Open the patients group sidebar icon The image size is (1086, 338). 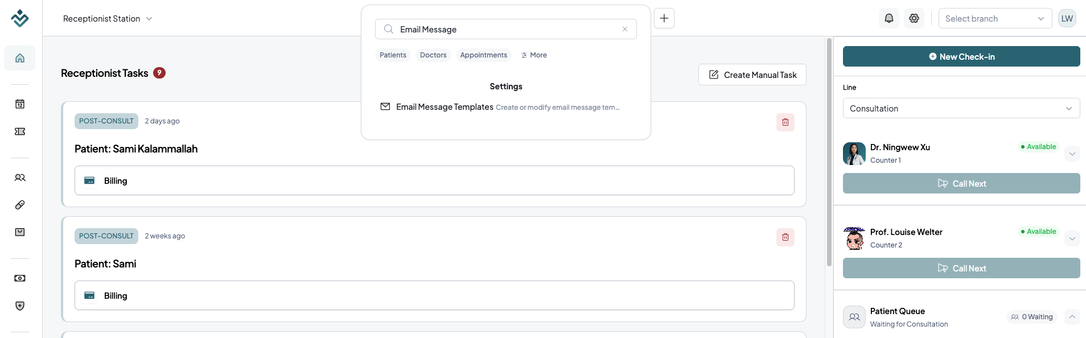click(x=20, y=178)
